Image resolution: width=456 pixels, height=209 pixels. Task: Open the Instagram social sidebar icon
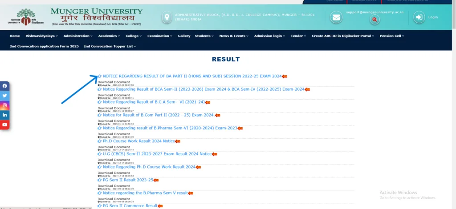(4, 105)
